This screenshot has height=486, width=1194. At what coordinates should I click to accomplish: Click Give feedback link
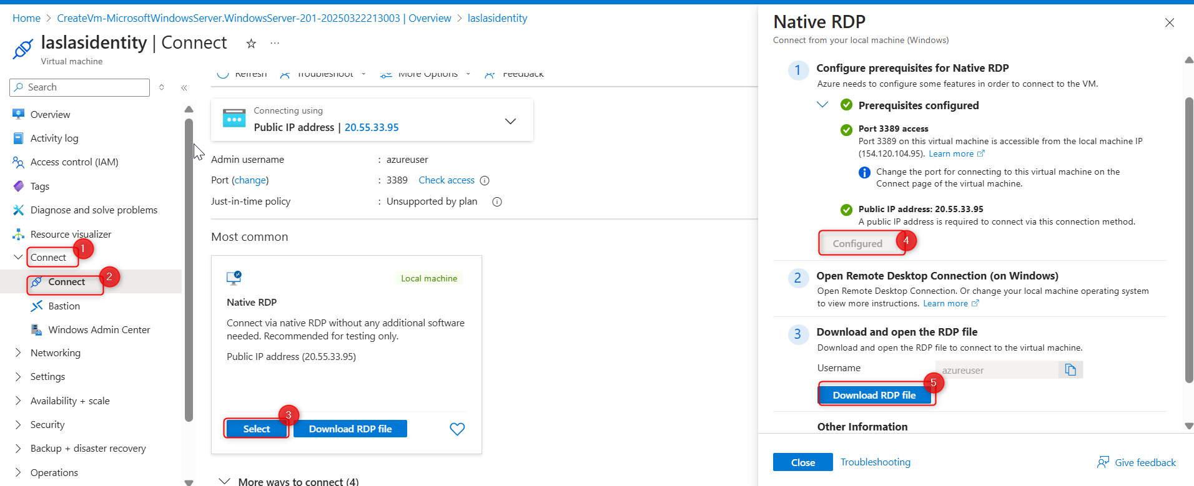coord(1145,462)
